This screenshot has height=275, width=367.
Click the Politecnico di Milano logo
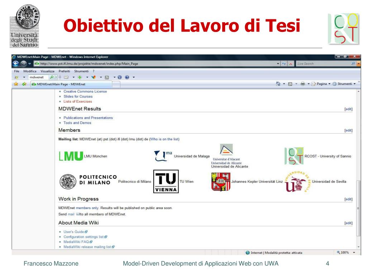[88, 182]
